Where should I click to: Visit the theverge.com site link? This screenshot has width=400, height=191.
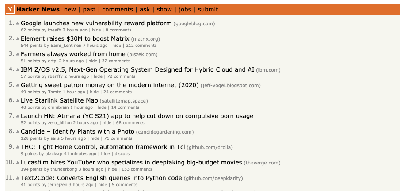tap(263, 163)
